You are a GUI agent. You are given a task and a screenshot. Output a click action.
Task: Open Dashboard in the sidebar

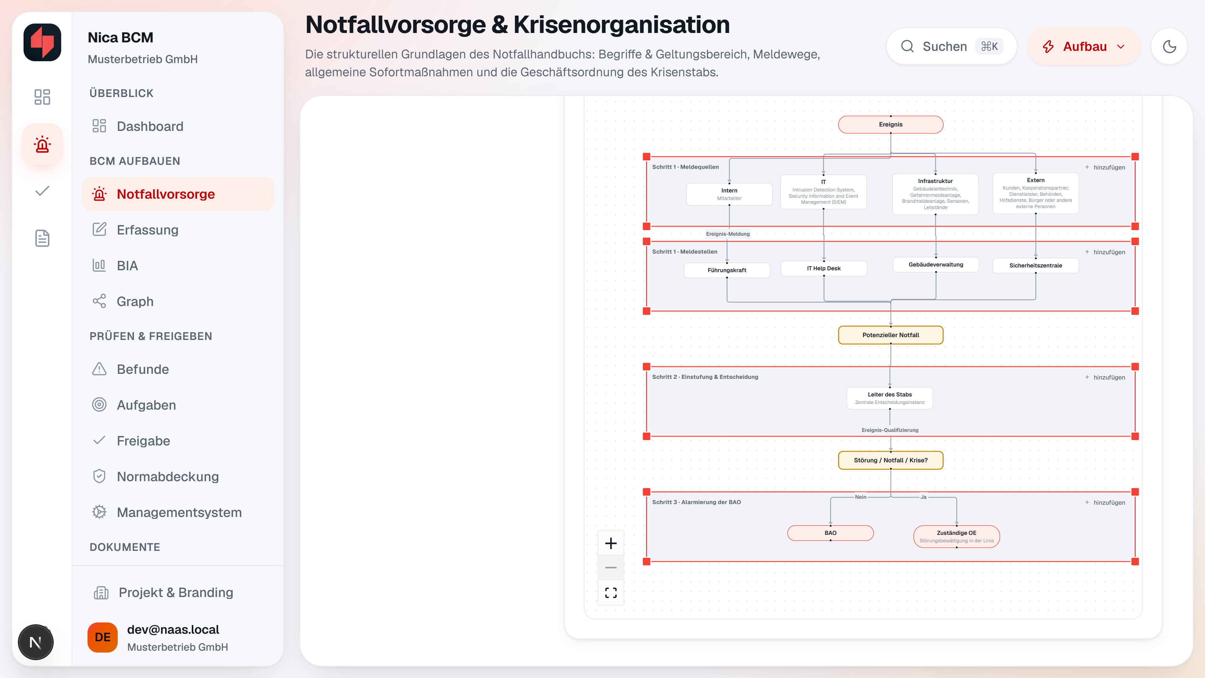178,126
